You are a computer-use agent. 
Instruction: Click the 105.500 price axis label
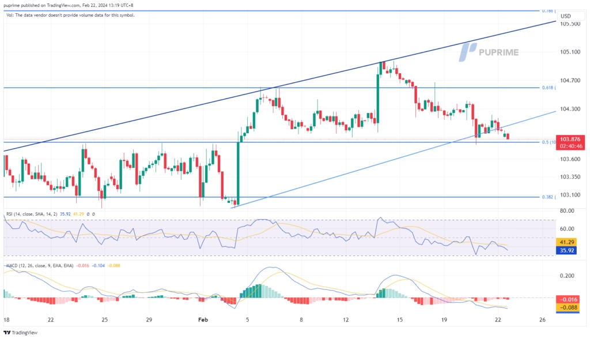point(570,24)
